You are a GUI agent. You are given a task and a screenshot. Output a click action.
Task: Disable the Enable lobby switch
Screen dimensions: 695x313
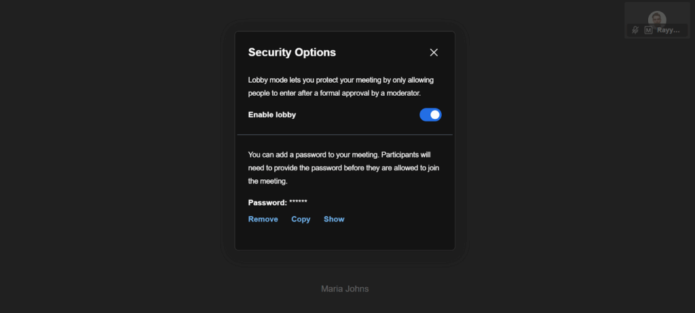tap(430, 115)
